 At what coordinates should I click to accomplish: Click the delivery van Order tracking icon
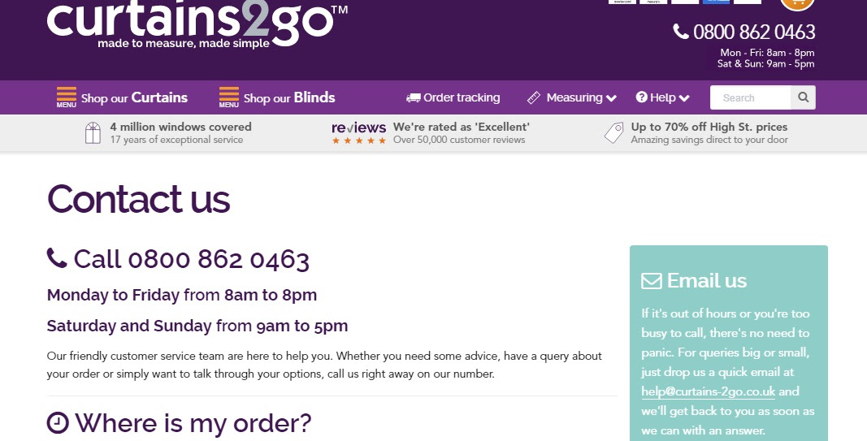pos(413,97)
